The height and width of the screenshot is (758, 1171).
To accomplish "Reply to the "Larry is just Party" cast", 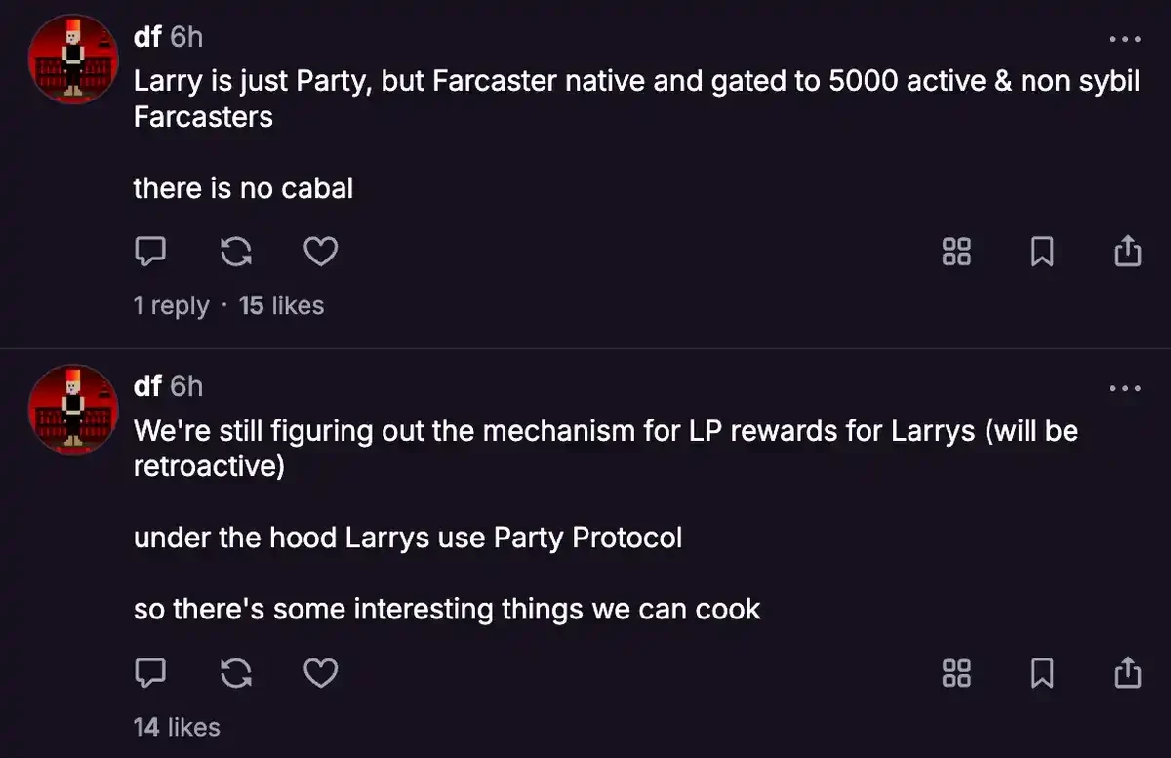I will 149,253.
